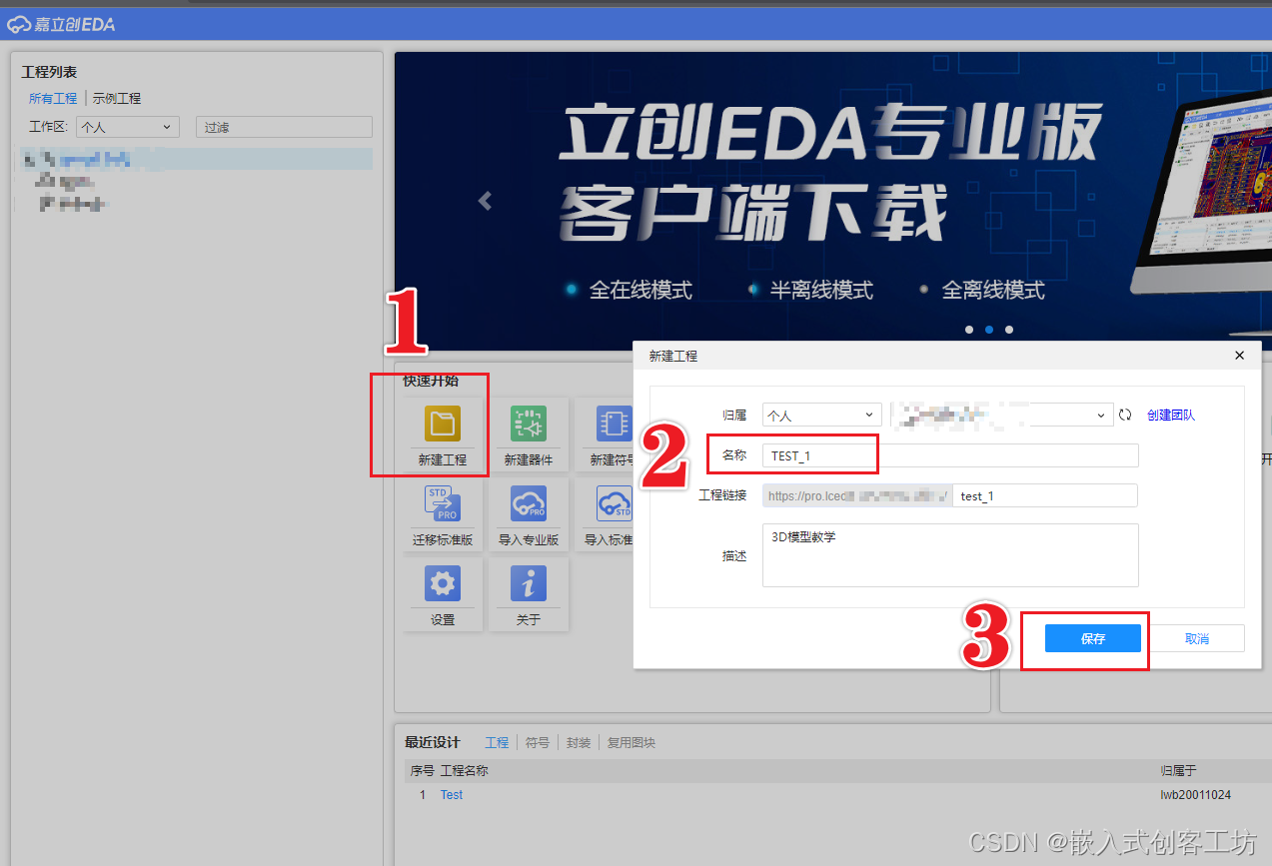Click the 创建团队 link
The height and width of the screenshot is (866, 1272).
[1171, 415]
